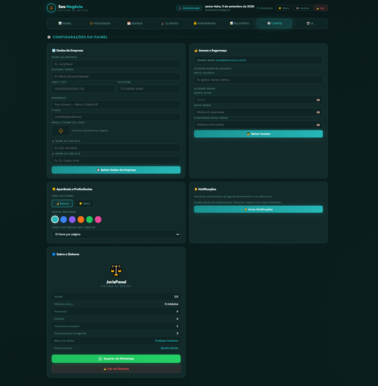Viewport: 378px width, 386px height.
Task: Focus the Novo Usuário input
Action: pos(258,80)
